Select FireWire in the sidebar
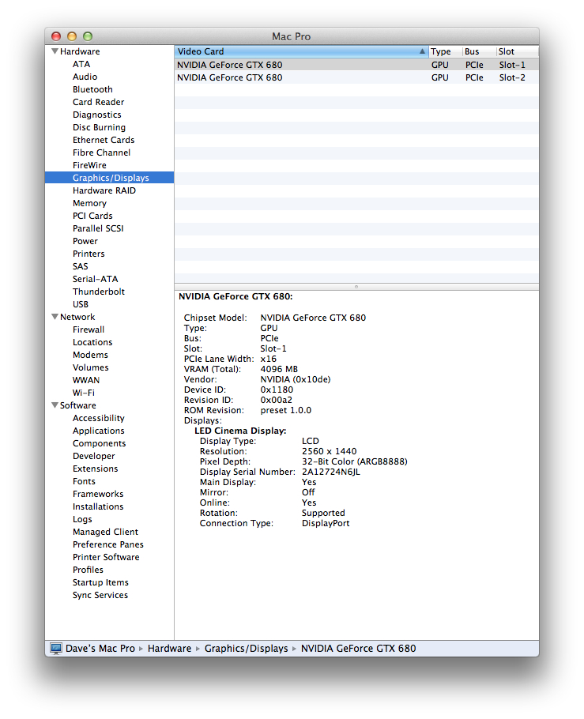 click(89, 165)
